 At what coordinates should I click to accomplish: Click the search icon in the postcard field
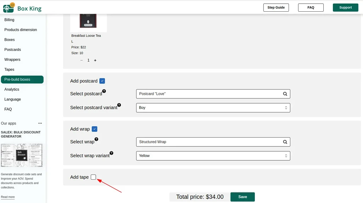pyautogui.click(x=285, y=94)
